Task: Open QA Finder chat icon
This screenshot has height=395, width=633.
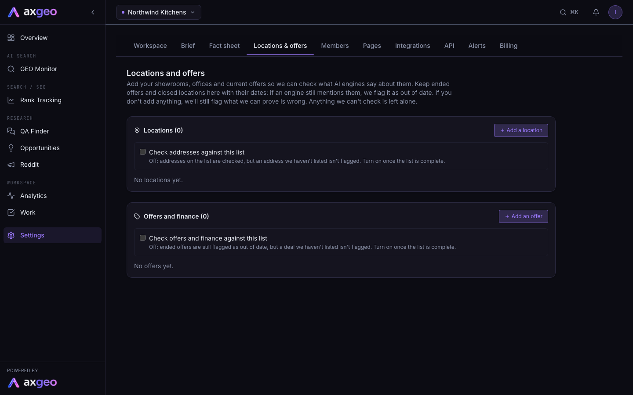Action: pyautogui.click(x=11, y=131)
